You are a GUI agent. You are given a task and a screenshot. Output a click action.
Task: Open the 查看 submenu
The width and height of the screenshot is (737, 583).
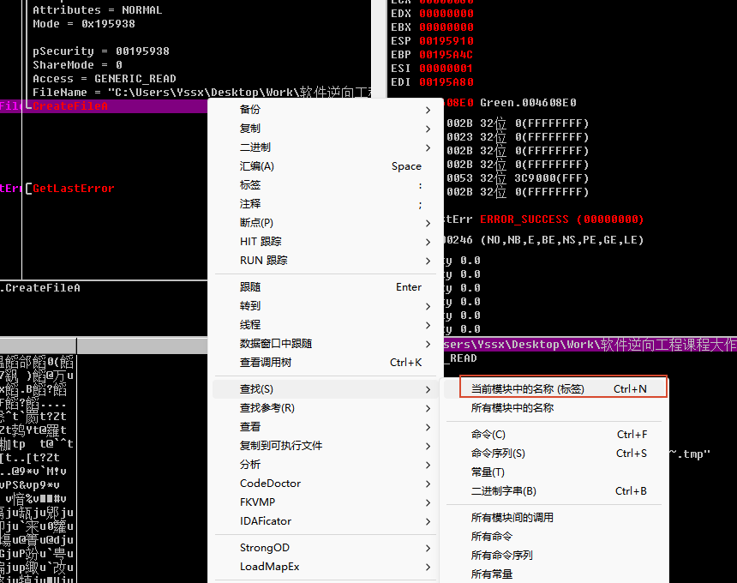326,426
